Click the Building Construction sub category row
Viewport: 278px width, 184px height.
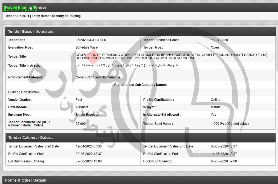(x=24, y=92)
